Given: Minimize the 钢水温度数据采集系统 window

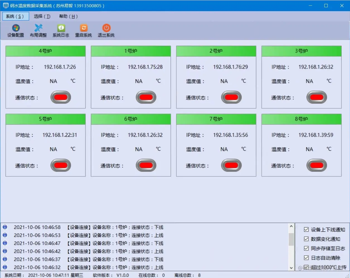Looking at the screenshot, I should pyautogui.click(x=310, y=6).
